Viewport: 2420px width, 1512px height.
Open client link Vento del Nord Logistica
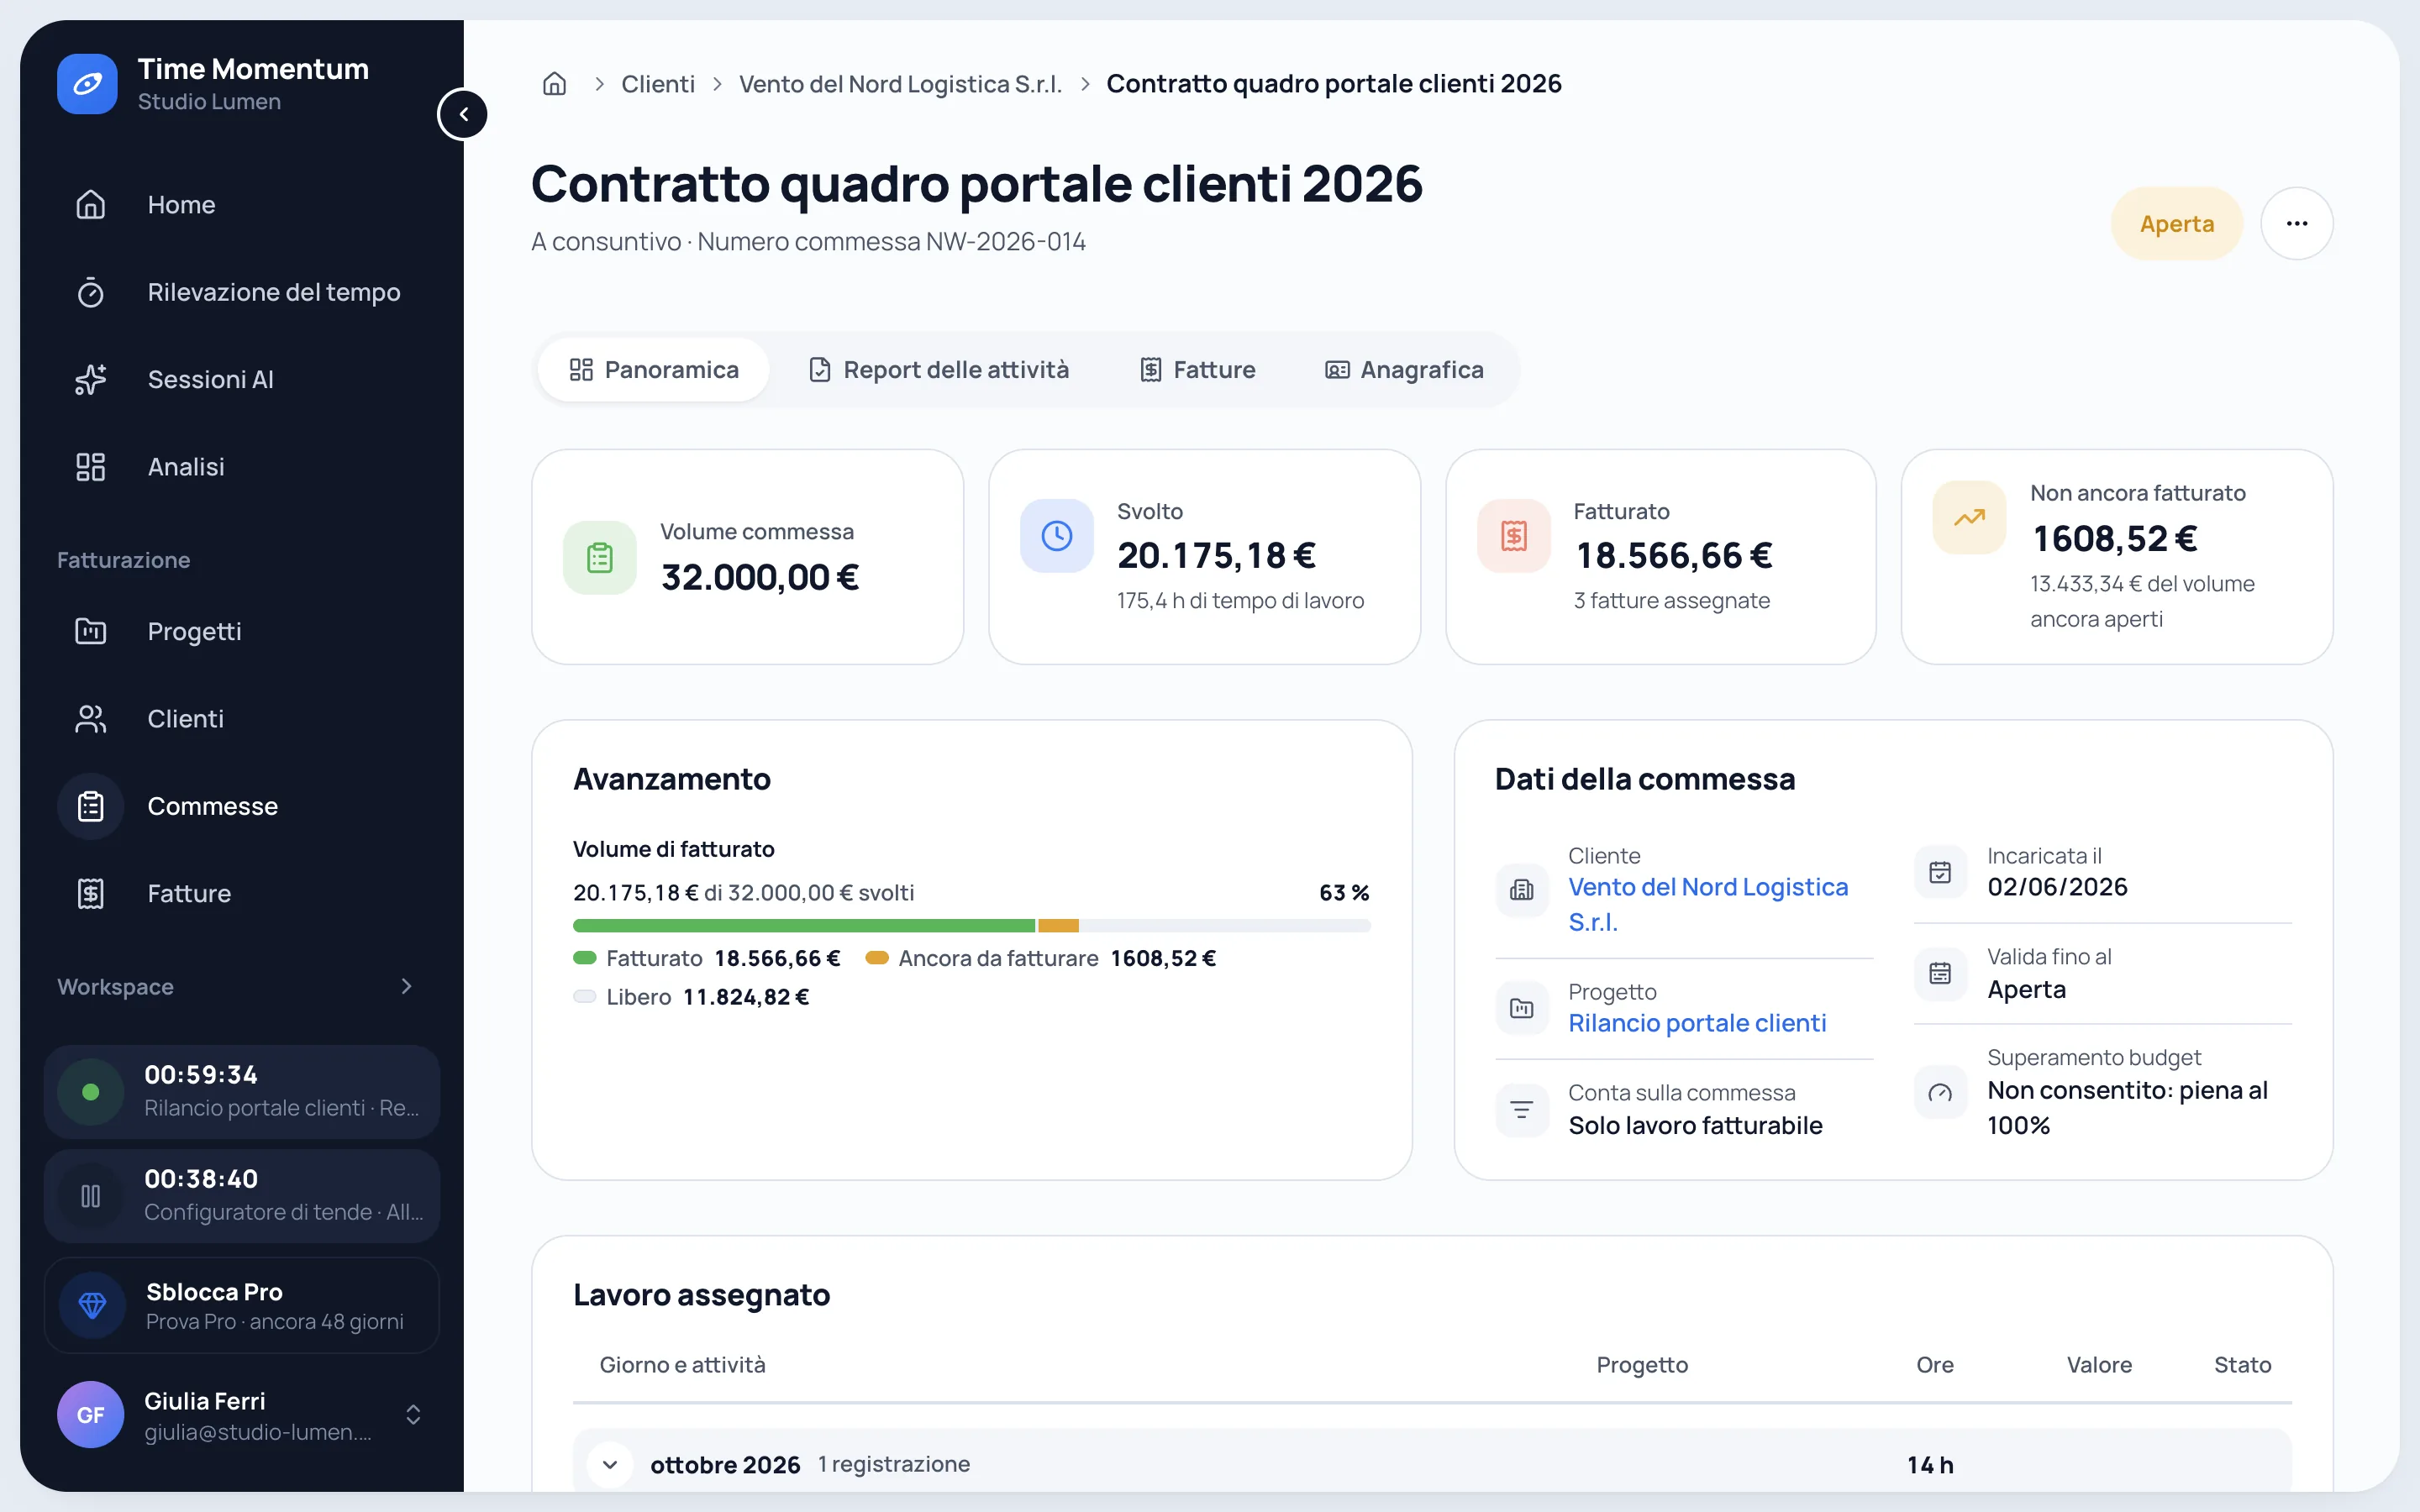point(1708,904)
